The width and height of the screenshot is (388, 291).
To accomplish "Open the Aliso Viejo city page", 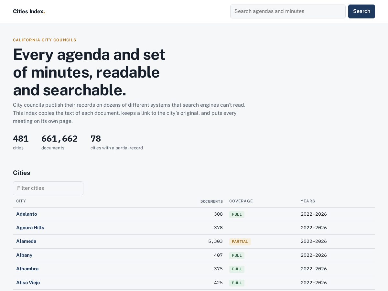I will tap(28, 283).
